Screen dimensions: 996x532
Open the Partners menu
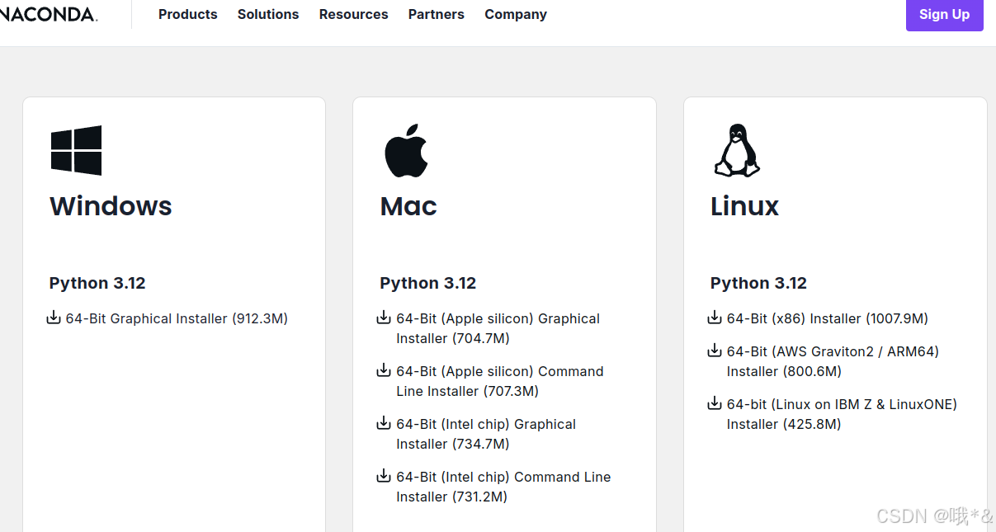(x=437, y=14)
